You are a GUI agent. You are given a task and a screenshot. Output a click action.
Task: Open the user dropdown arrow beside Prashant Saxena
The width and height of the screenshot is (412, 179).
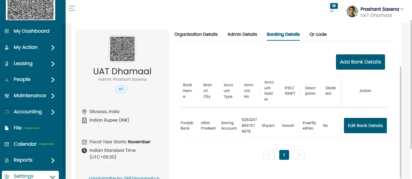[402, 9]
